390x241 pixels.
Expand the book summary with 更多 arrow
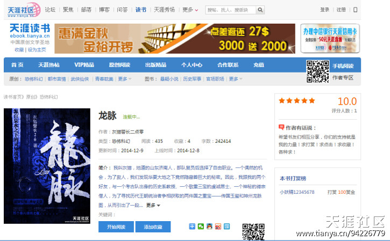153,205
